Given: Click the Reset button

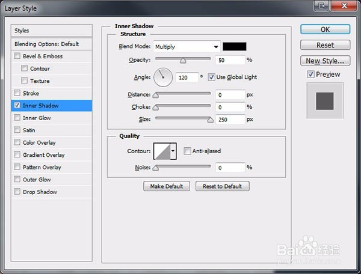Looking at the screenshot, I should click(326, 45).
